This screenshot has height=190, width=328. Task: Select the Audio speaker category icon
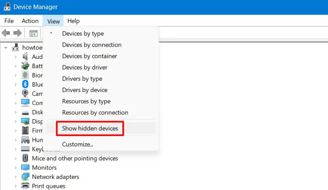(x=25, y=57)
